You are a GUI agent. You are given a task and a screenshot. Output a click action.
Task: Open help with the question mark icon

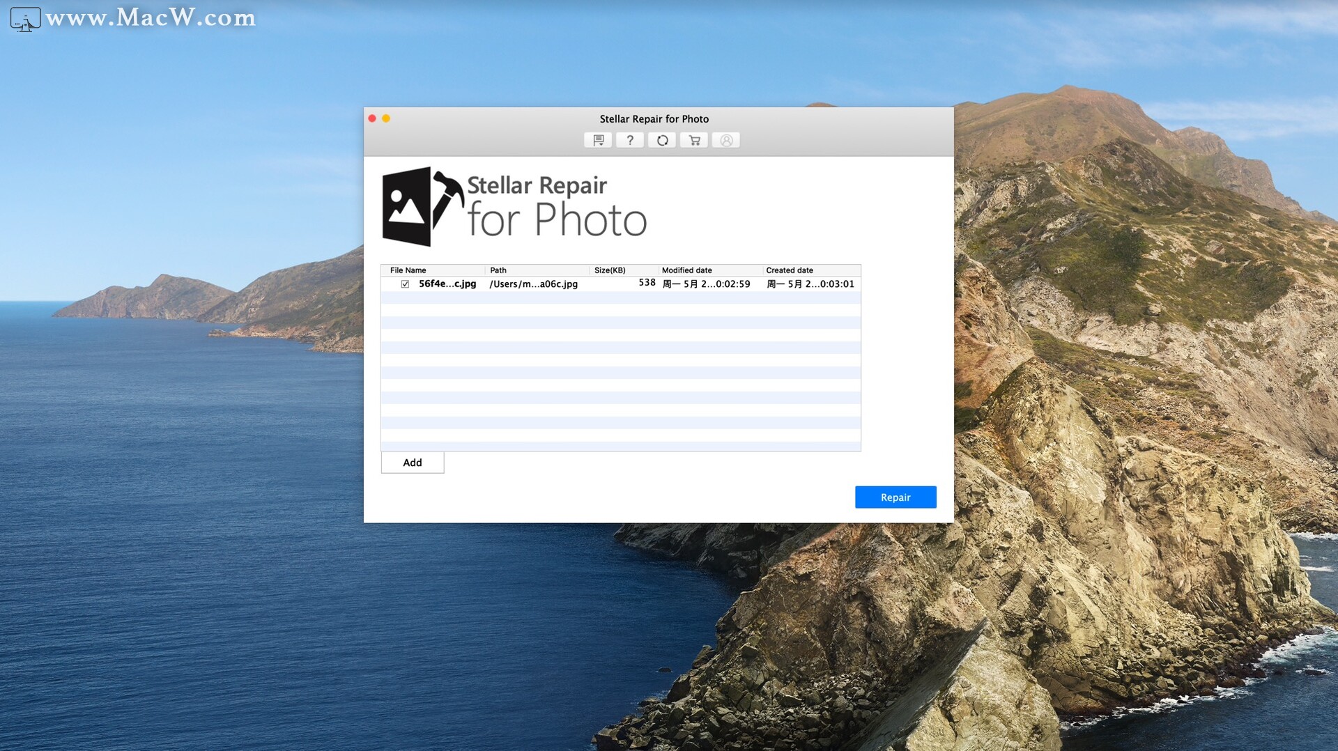pos(630,140)
